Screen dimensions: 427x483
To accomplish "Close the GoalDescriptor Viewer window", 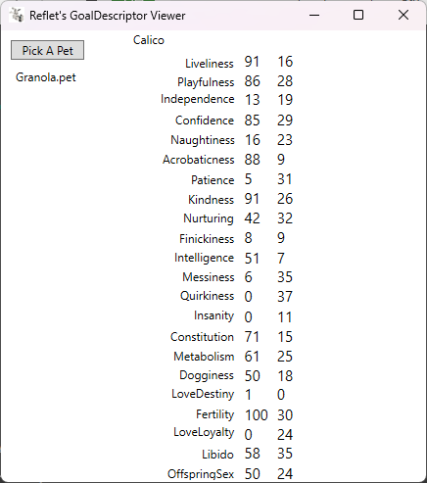I will [403, 15].
